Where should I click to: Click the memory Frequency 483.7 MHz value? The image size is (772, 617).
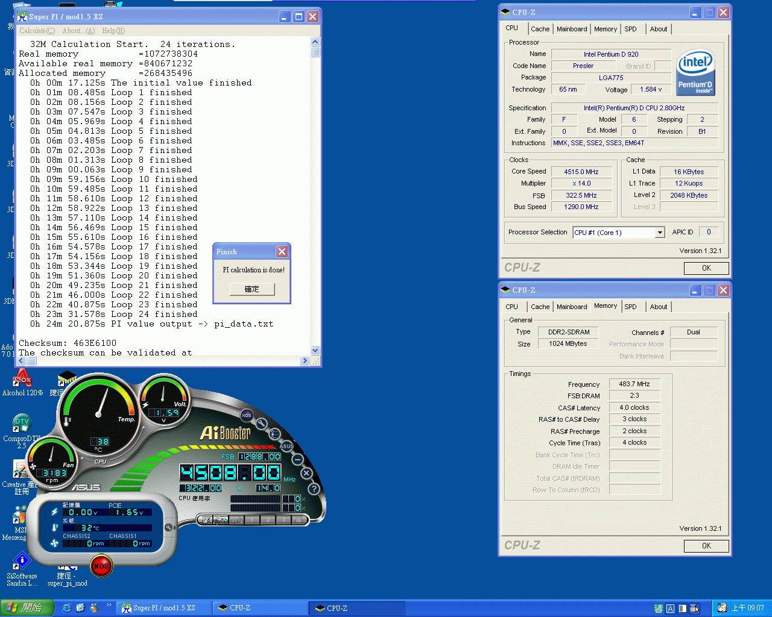click(x=634, y=384)
